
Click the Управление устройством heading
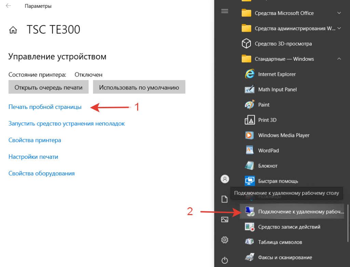tap(57, 57)
